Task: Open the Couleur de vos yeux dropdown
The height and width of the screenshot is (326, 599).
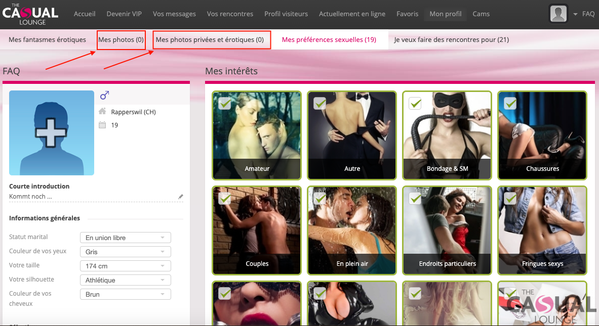Action: click(x=125, y=252)
